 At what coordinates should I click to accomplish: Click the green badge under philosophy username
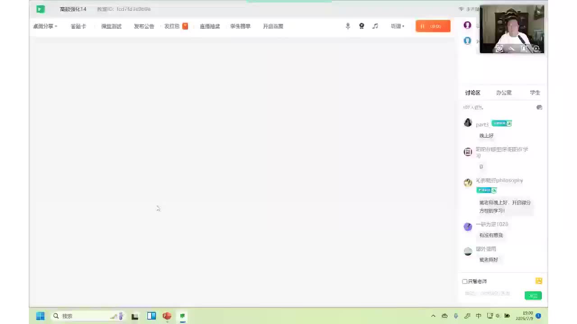(x=486, y=190)
